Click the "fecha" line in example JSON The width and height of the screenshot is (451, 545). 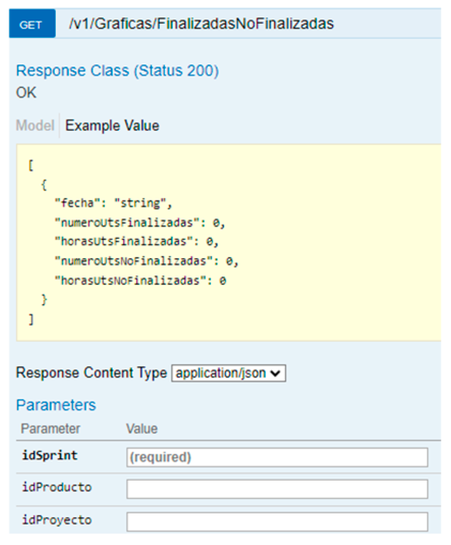113,203
